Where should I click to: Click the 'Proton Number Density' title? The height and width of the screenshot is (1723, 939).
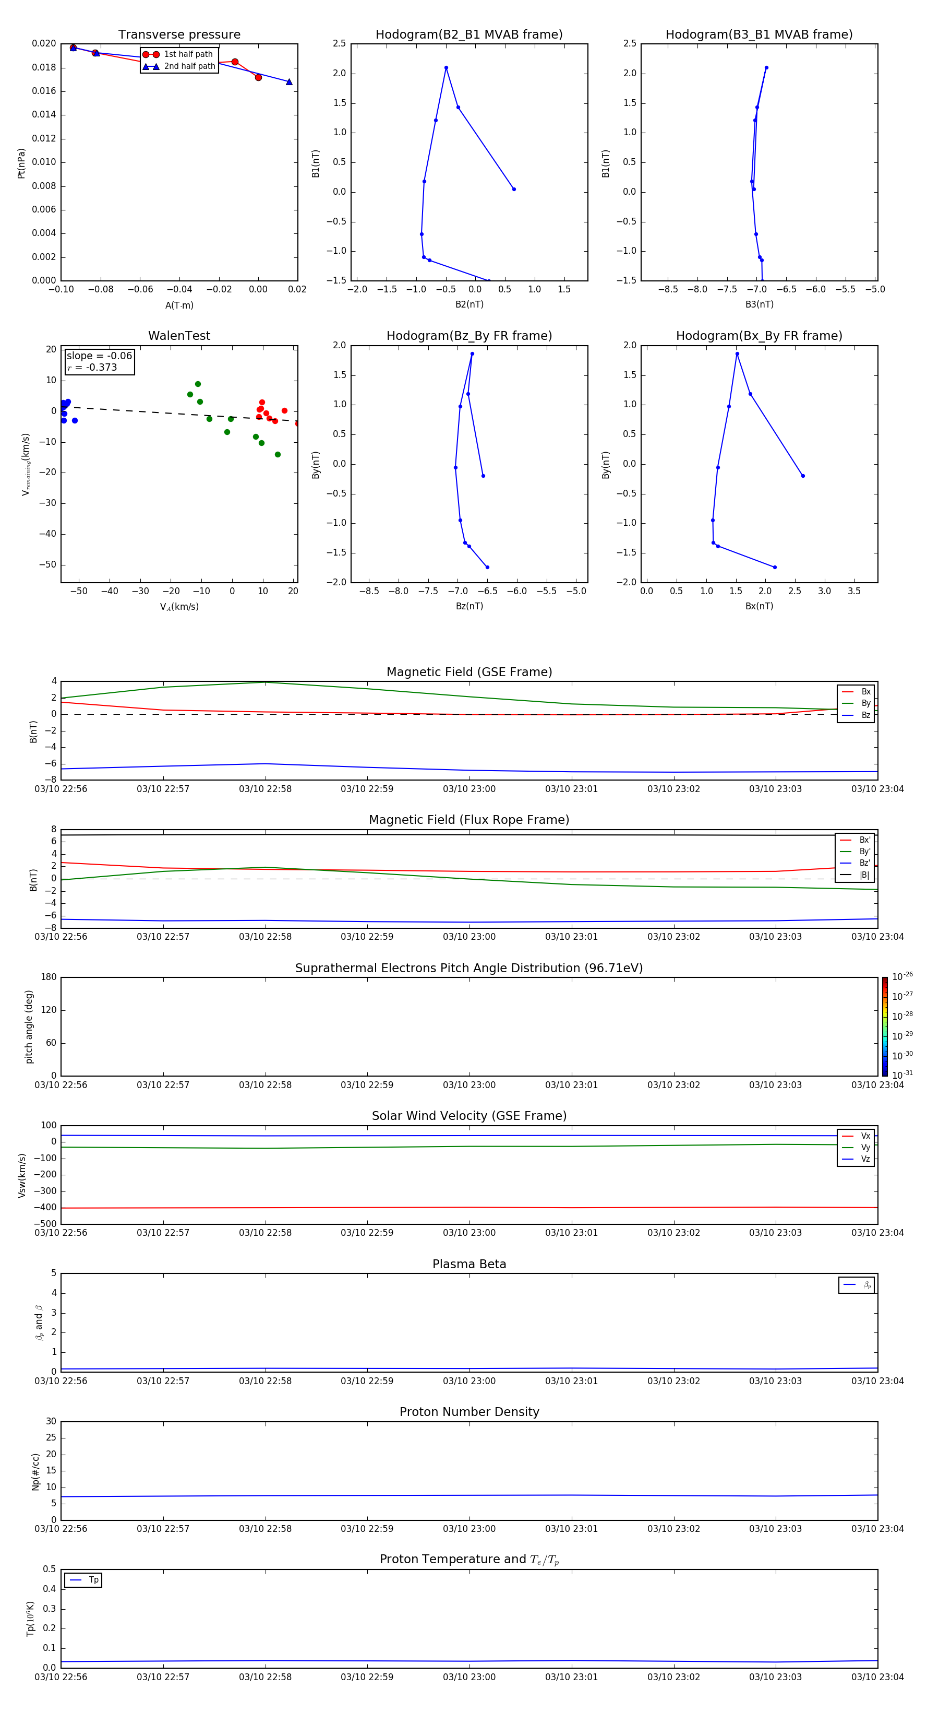469,1412
